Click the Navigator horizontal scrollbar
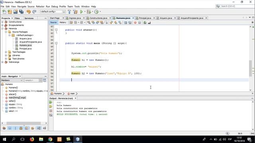Viewport: 255px width, 143px height. pyautogui.click(x=24, y=123)
